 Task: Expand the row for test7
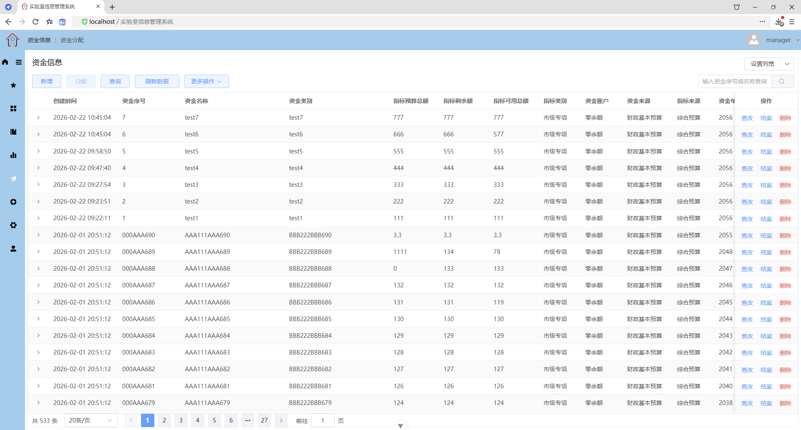[38, 118]
